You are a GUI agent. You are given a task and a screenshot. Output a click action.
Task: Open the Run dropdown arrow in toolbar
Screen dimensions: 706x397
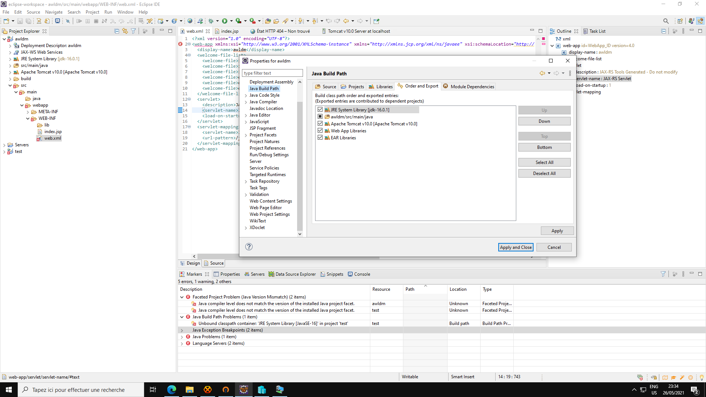coord(231,21)
